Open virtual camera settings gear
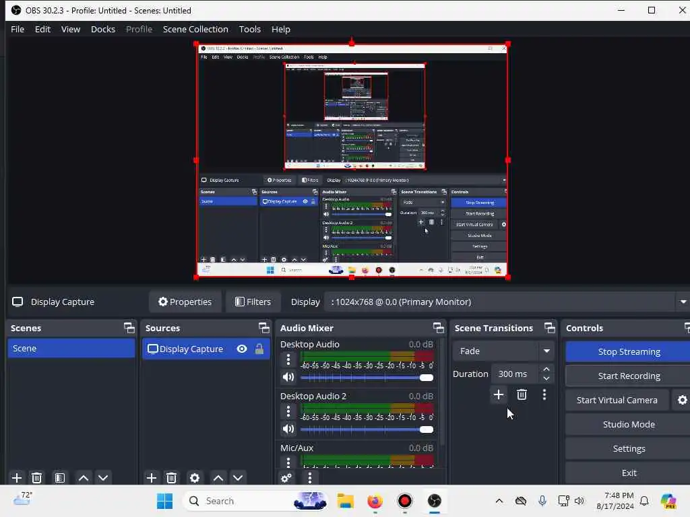690x517 pixels. click(x=682, y=400)
